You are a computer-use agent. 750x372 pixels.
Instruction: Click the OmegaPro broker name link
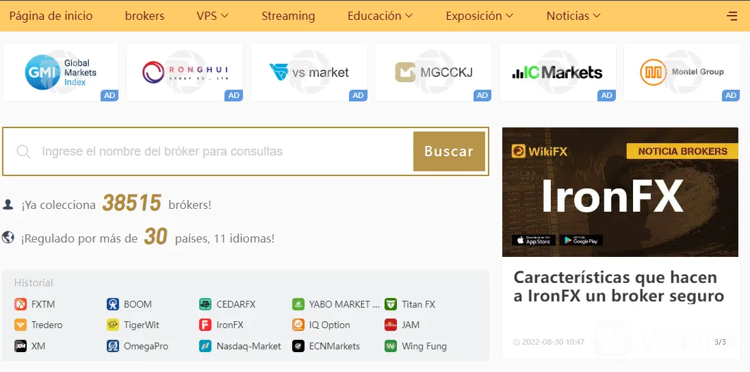(146, 346)
